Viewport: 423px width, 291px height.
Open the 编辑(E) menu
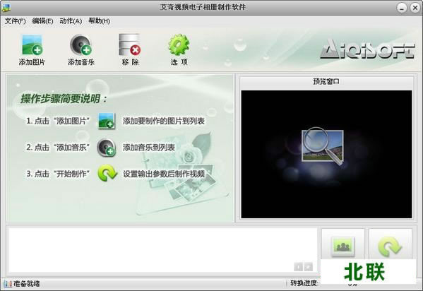click(42, 21)
